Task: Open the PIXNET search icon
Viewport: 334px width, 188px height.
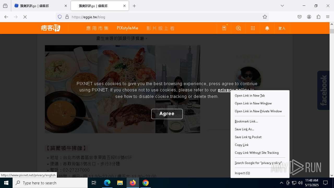Action: click(238, 28)
